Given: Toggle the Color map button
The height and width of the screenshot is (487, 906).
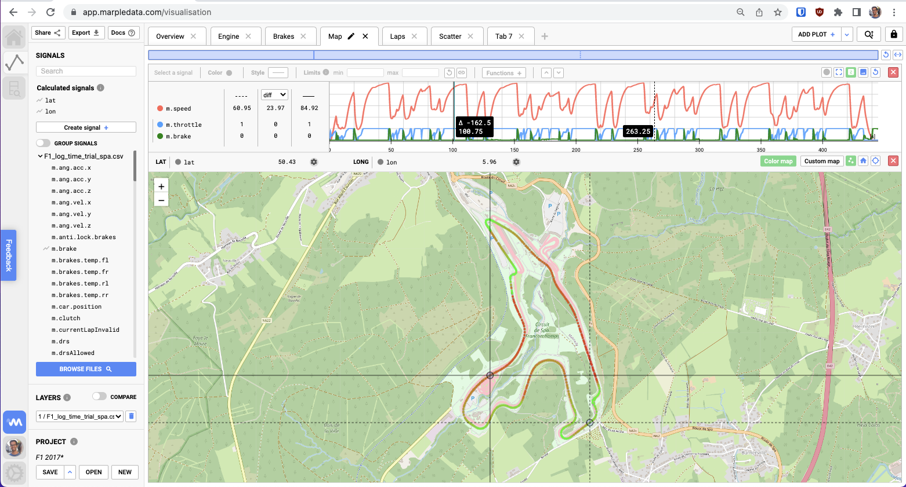Looking at the screenshot, I should point(778,161).
